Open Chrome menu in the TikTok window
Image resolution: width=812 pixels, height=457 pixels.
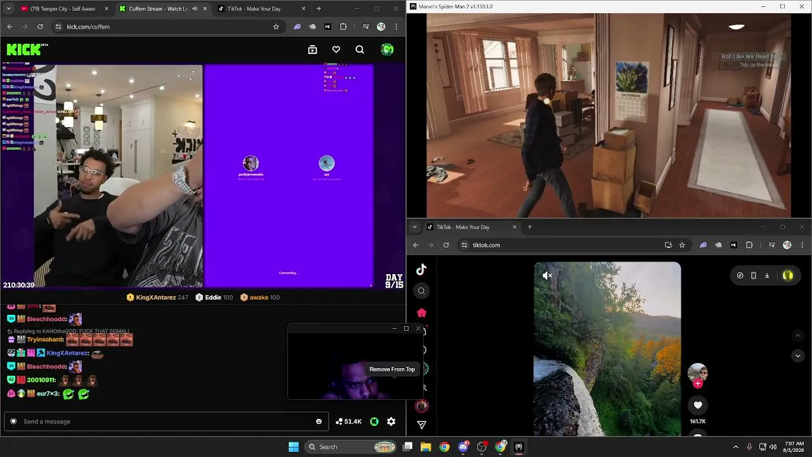coord(802,245)
